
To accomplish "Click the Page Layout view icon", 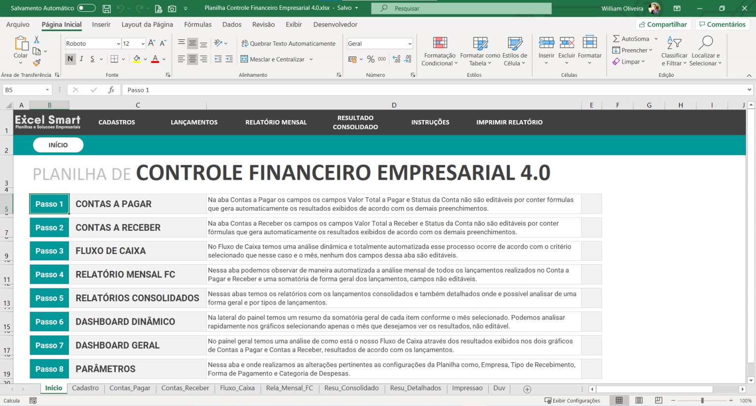I will (639, 401).
